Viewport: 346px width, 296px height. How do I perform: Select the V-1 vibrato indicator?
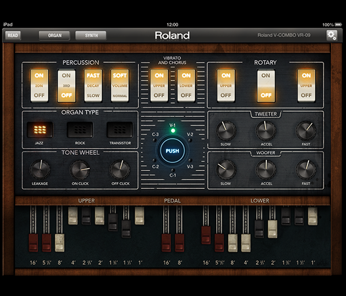(172, 130)
